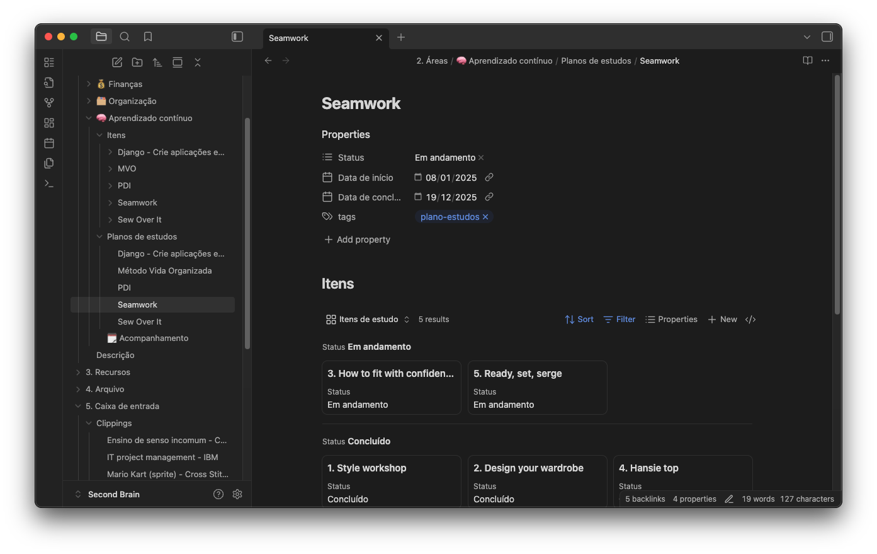The image size is (877, 554).
Task: Open graph view from ribbon
Action: click(49, 103)
